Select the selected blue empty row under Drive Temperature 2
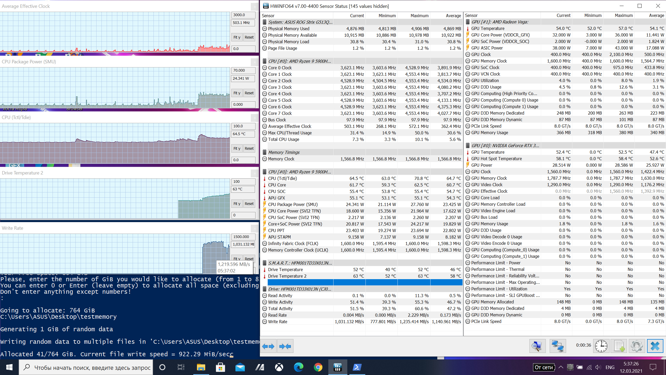This screenshot has height=375, width=666. click(x=365, y=282)
